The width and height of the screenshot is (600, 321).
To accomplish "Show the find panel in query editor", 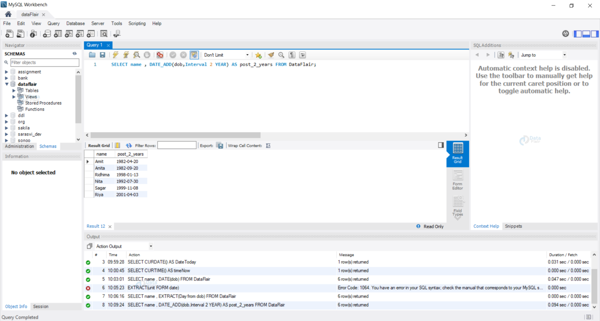I will pyautogui.click(x=281, y=55).
